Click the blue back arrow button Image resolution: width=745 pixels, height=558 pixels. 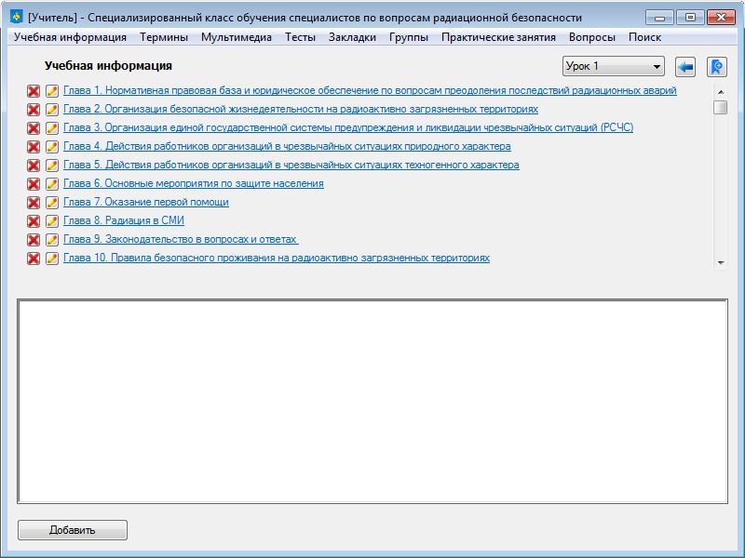click(685, 67)
